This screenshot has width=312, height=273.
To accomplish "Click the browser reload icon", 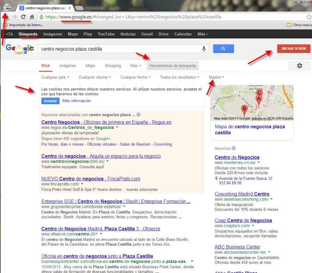I will (23, 17).
